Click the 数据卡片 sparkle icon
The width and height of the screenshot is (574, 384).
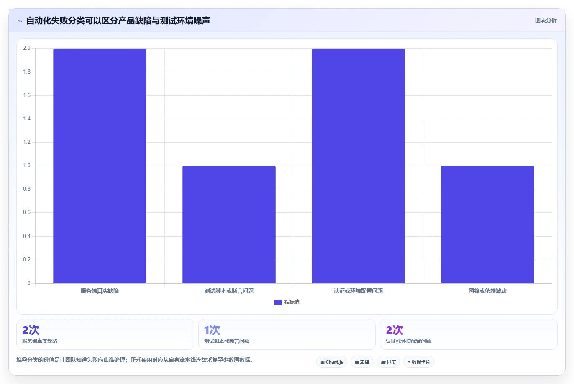click(x=409, y=362)
